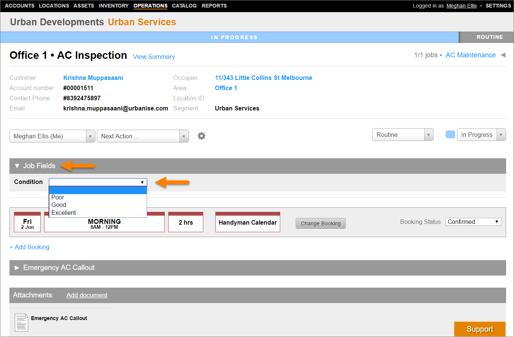
Task: Go to the Inventory menu
Action: coord(114,6)
